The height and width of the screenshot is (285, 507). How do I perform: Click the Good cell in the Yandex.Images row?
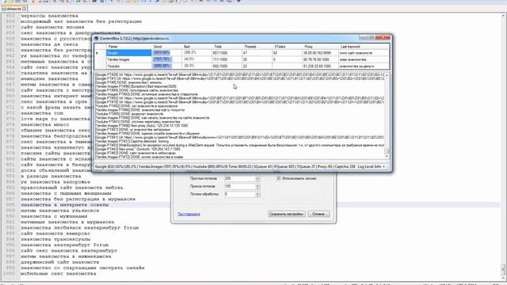pyautogui.click(x=167, y=59)
